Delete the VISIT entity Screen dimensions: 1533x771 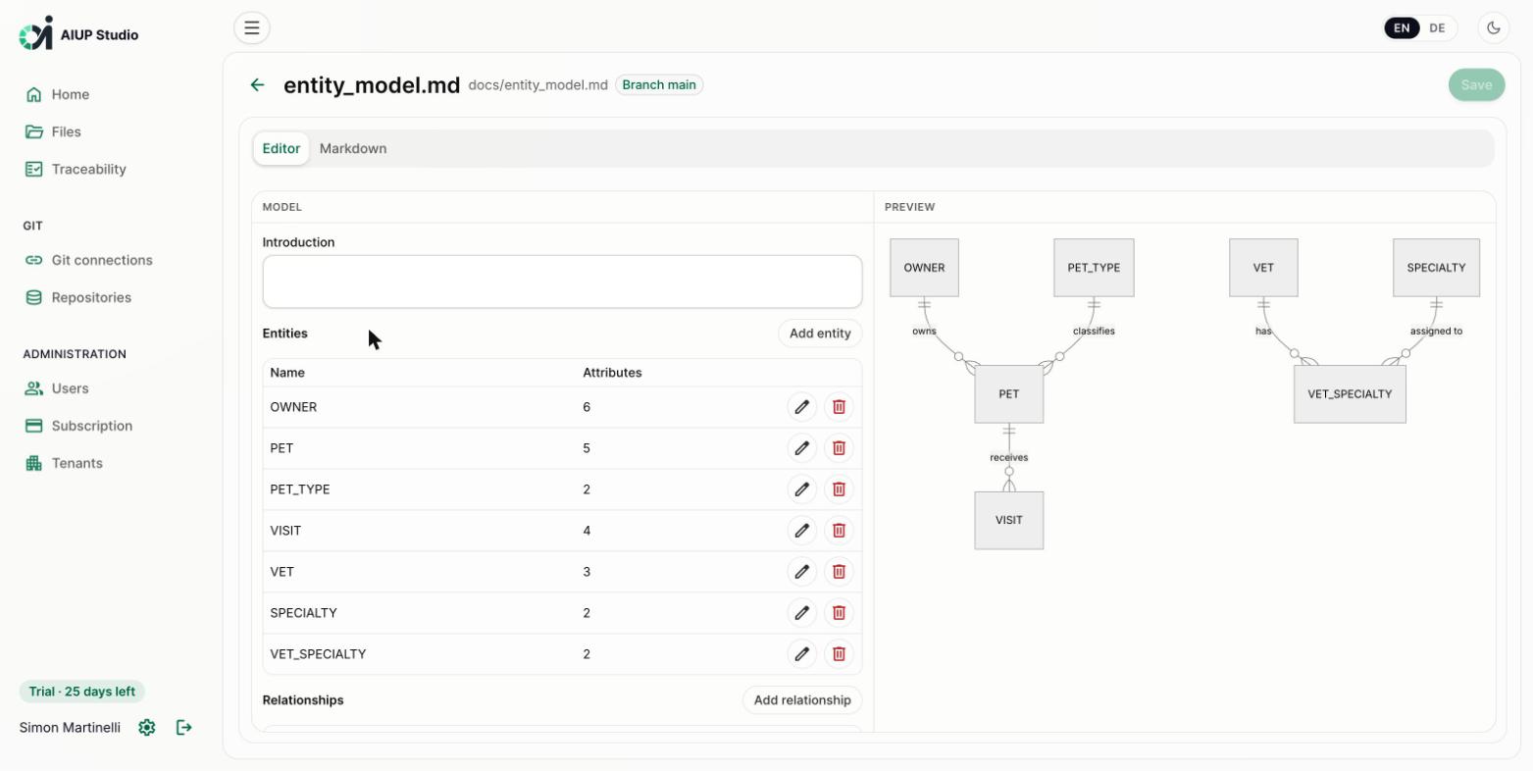click(839, 531)
